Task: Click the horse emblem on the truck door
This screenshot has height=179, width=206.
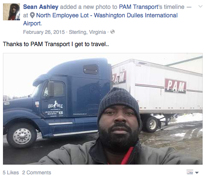Action: click(56, 105)
